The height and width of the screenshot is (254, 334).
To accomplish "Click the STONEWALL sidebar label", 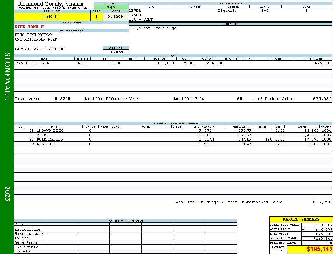I will pyautogui.click(x=7, y=77).
